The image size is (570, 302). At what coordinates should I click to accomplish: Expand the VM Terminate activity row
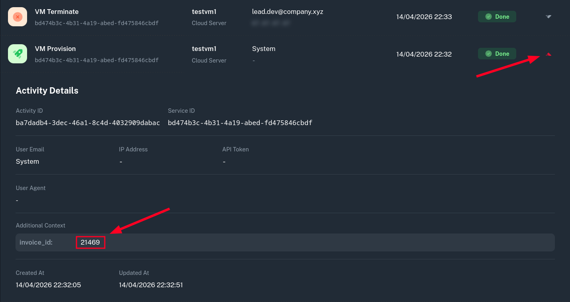[548, 17]
